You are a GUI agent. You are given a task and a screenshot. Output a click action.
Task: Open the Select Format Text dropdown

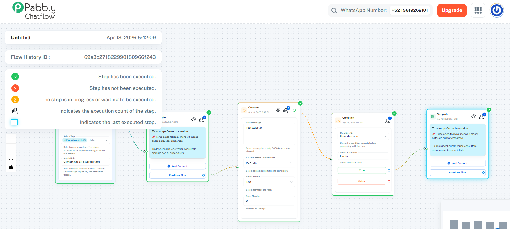(x=269, y=182)
